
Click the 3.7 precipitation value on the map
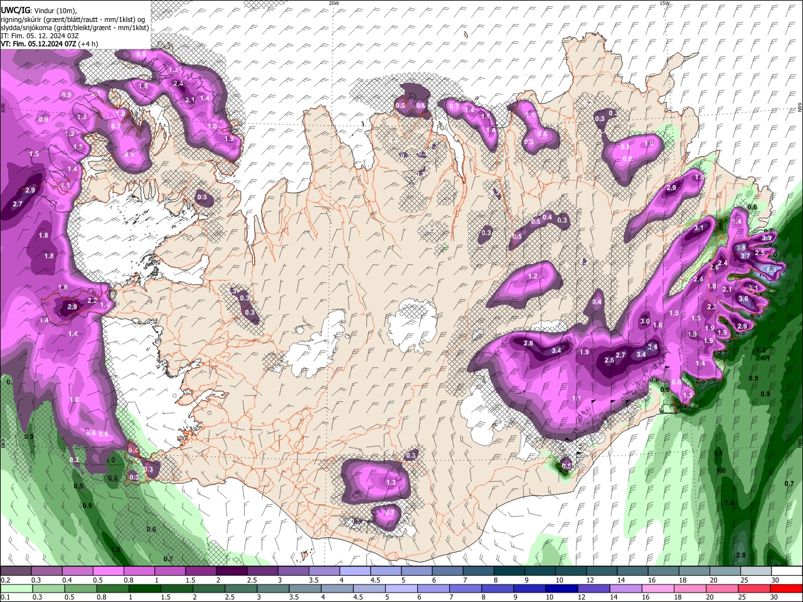point(745,256)
